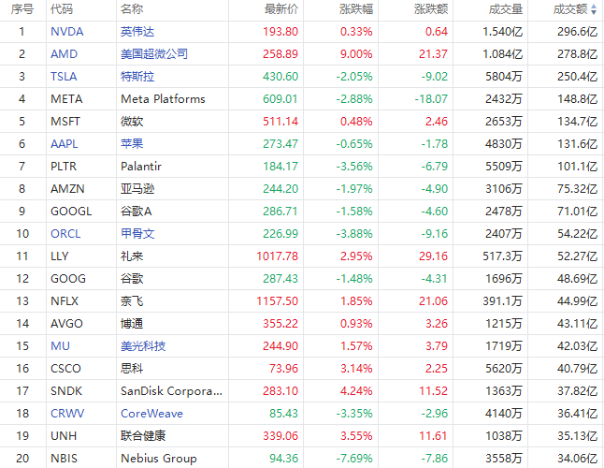Open the AMD ticker link
Image resolution: width=604 pixels, height=468 pixels.
(64, 54)
